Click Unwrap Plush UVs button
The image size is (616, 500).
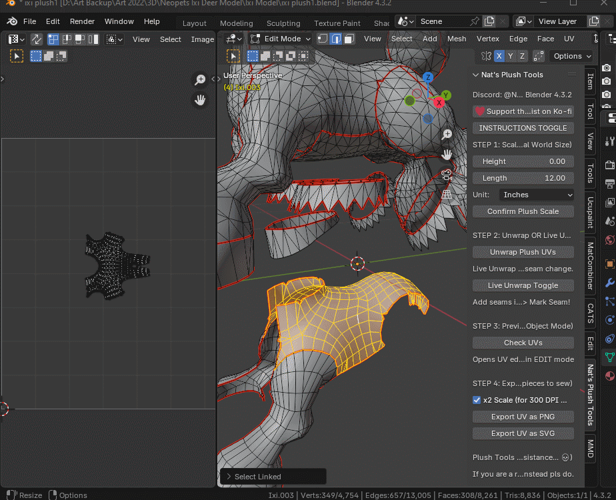coord(523,252)
